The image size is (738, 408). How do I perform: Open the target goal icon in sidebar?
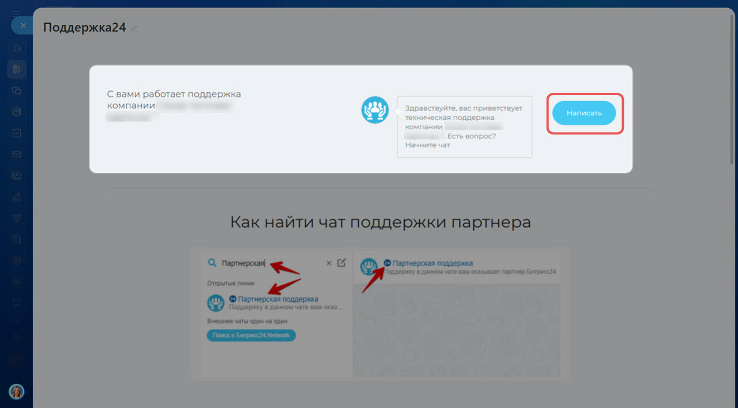[x=17, y=260]
